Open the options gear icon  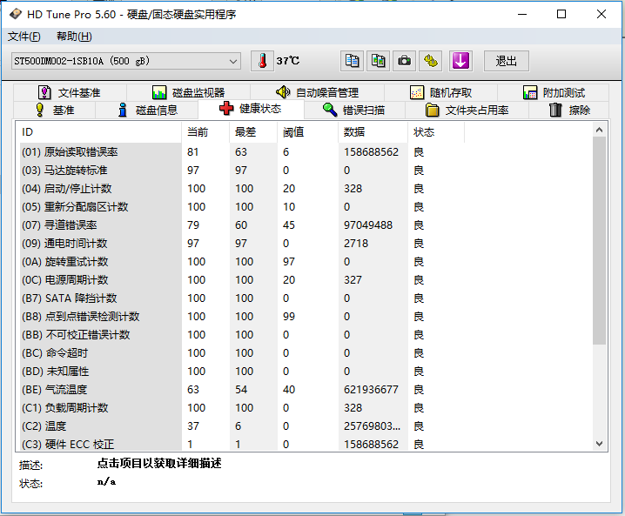pyautogui.click(x=431, y=61)
